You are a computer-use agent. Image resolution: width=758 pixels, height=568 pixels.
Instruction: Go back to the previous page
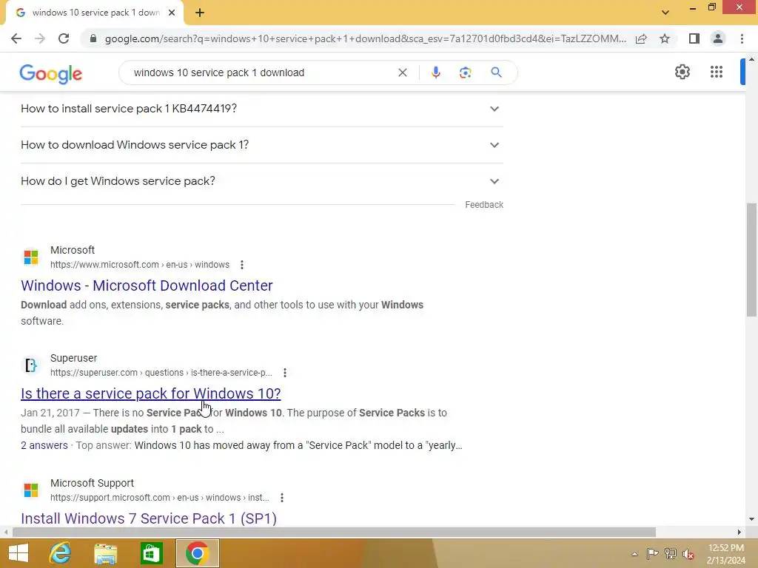point(16,38)
